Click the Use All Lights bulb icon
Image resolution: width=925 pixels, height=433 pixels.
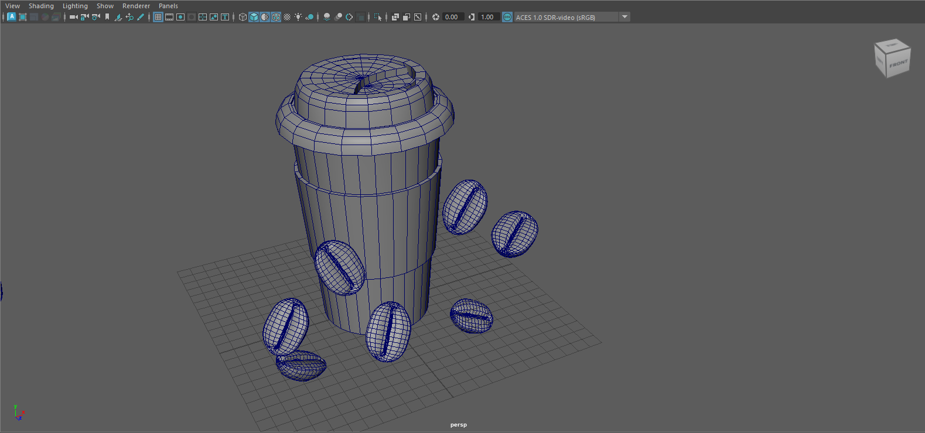(298, 17)
